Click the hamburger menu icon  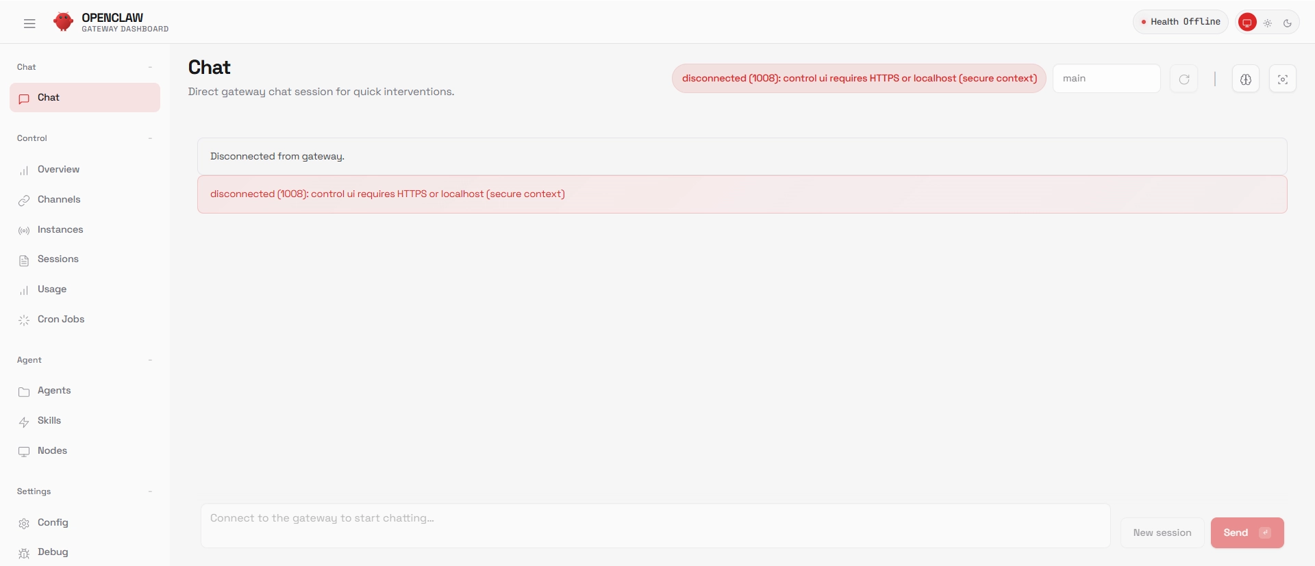[x=29, y=23]
